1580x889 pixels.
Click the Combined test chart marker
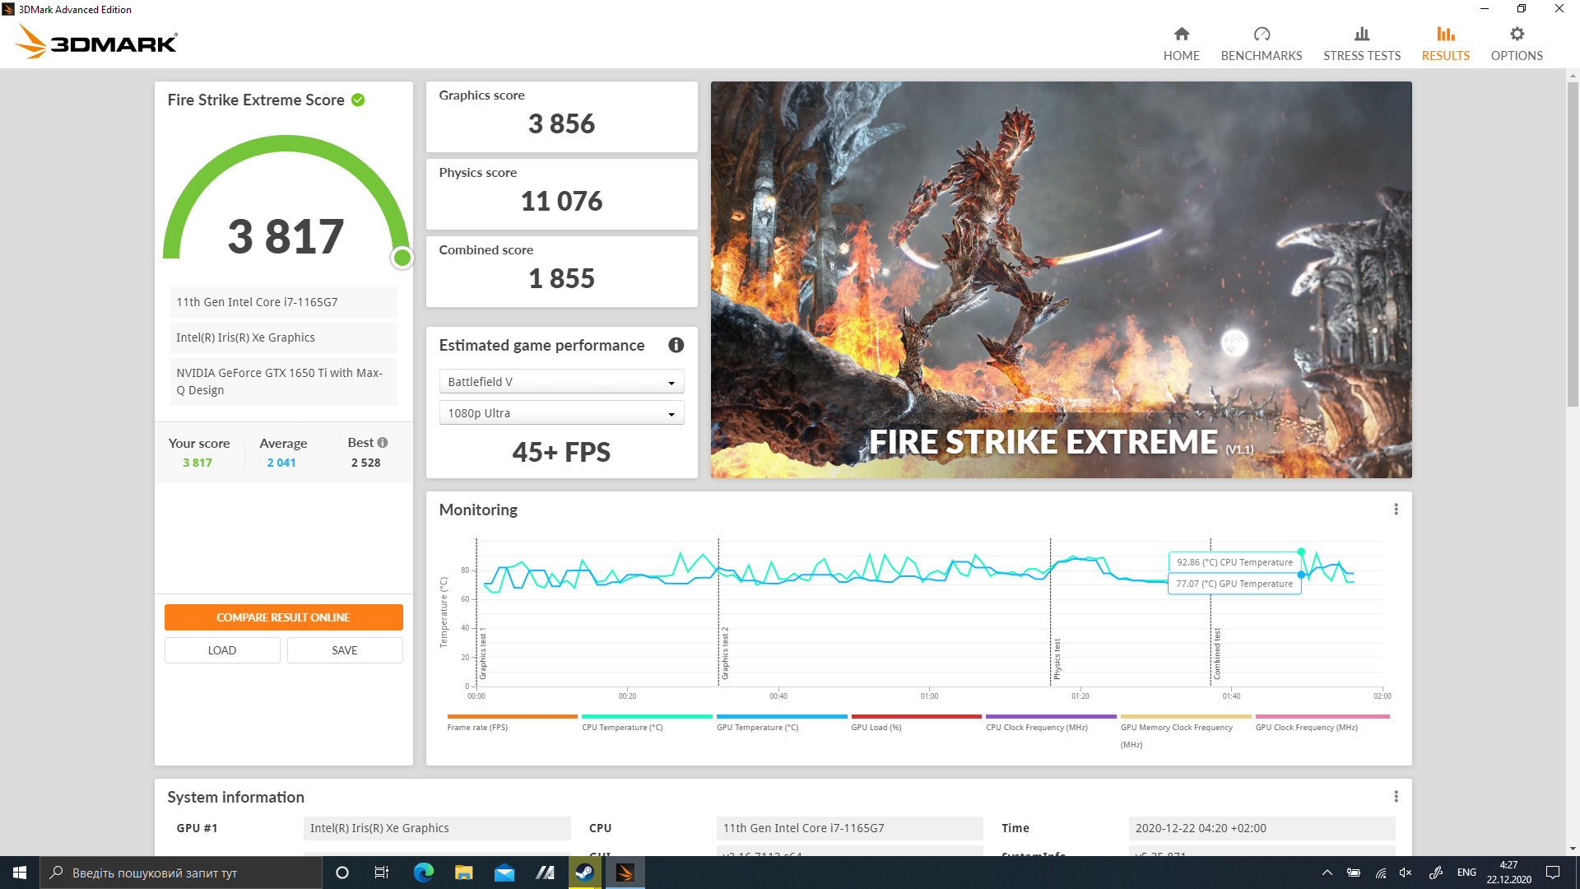[1217, 654]
